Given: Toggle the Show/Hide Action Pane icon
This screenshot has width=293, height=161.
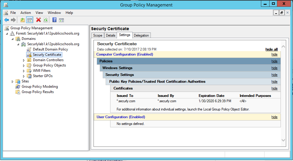Looking at the screenshot, I should coord(61,20).
